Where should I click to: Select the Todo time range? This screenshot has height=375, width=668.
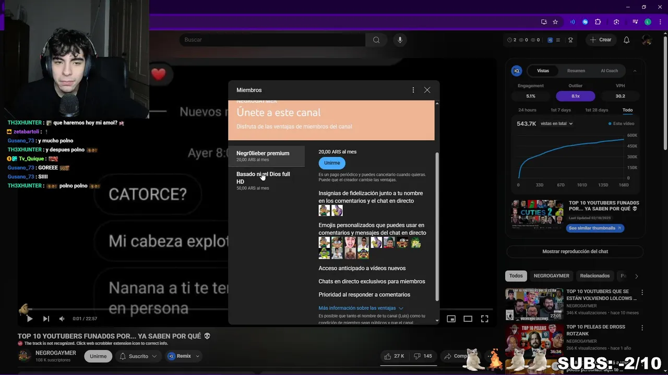click(x=627, y=110)
